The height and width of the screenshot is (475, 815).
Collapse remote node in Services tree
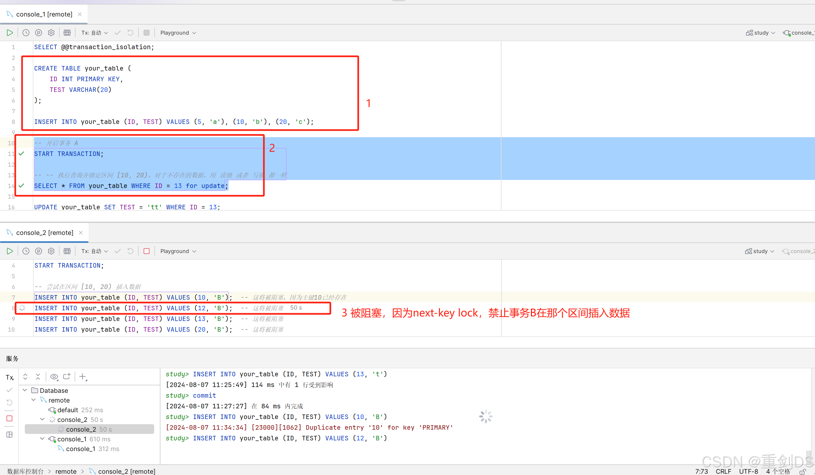point(33,400)
